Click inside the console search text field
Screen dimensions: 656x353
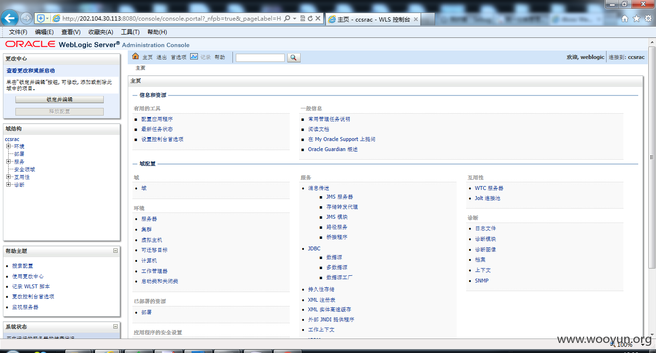[x=260, y=58]
